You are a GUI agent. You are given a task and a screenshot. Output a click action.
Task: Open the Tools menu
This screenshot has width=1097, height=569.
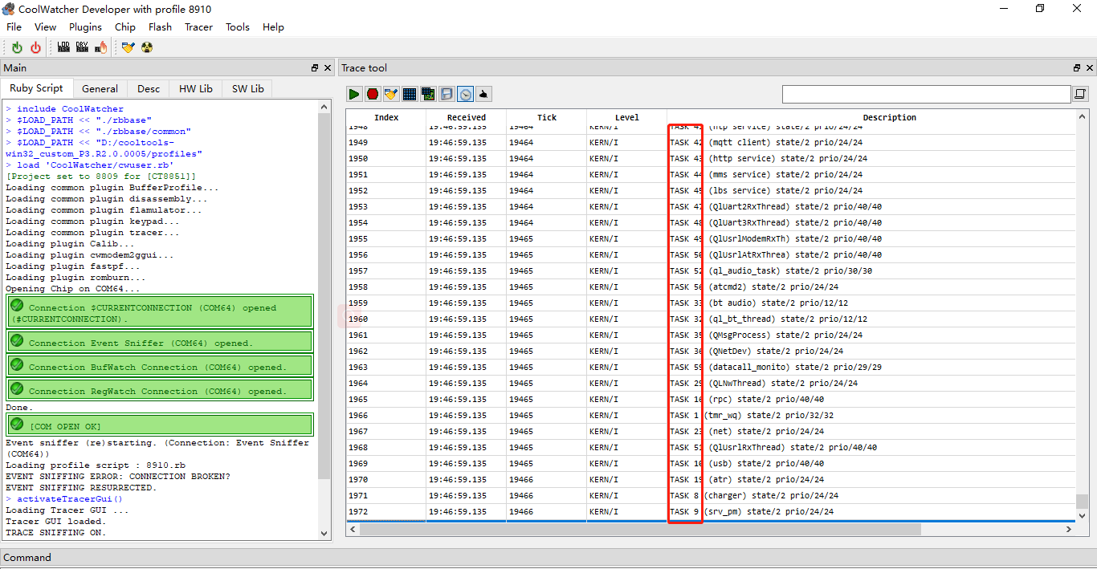[x=238, y=27]
